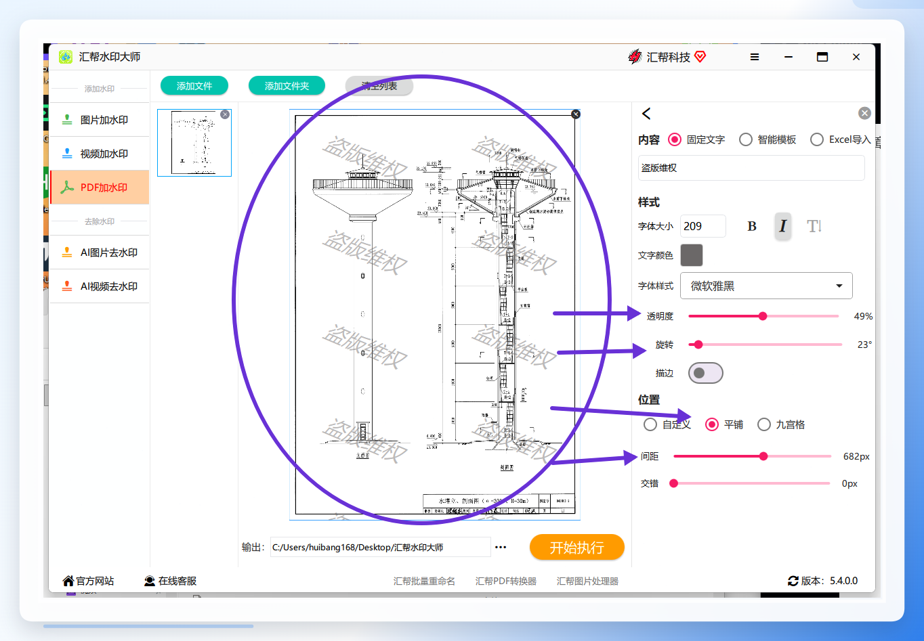Click the 透明度 slider handle
924x641 pixels.
coord(763,316)
